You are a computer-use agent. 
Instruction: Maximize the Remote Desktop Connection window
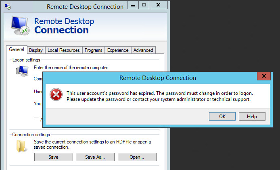point(144,6)
